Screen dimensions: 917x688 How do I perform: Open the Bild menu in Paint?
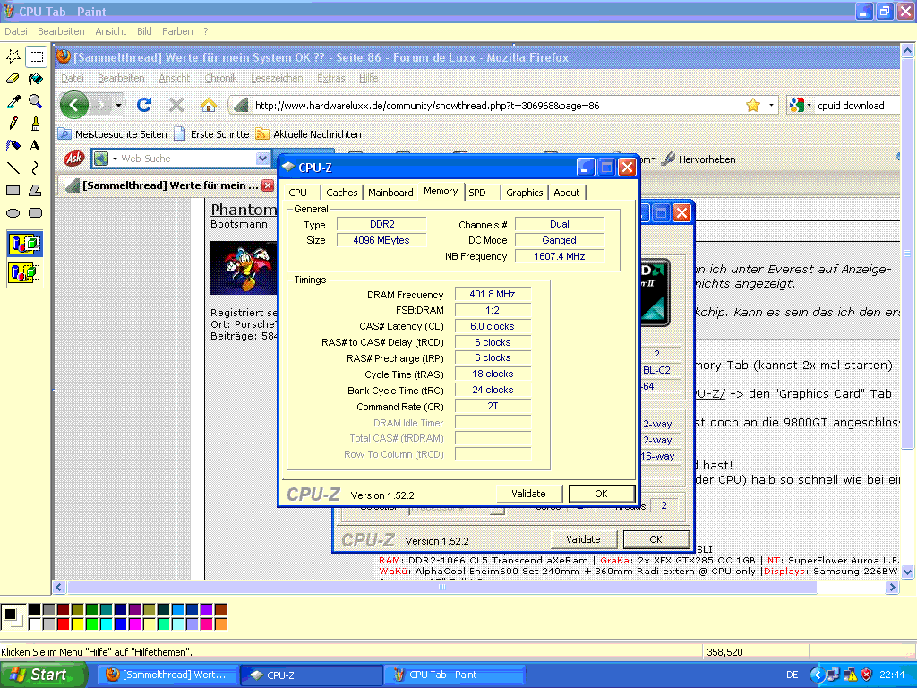coord(144,31)
